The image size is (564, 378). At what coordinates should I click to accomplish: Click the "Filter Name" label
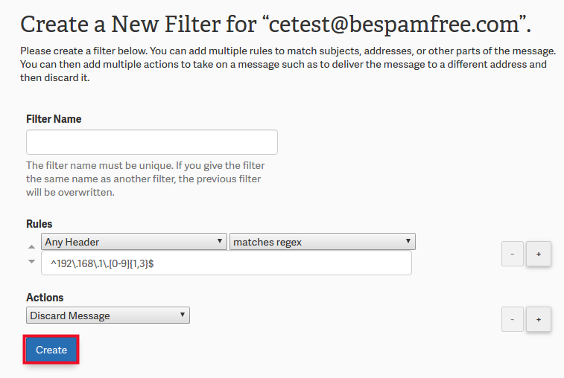(54, 119)
